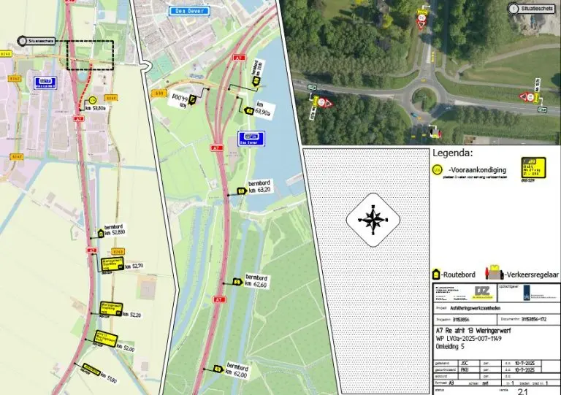The height and width of the screenshot is (395, 561).
Task: Click the traffic controller south of roundabout
Action: coord(434,132)
